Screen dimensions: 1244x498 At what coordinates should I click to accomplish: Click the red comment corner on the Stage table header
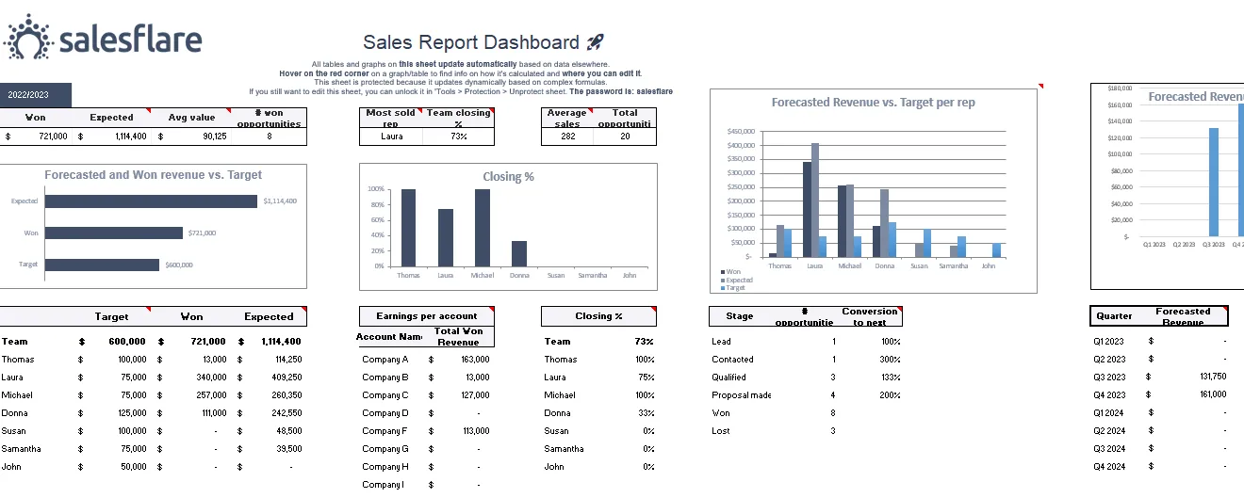(x=899, y=309)
